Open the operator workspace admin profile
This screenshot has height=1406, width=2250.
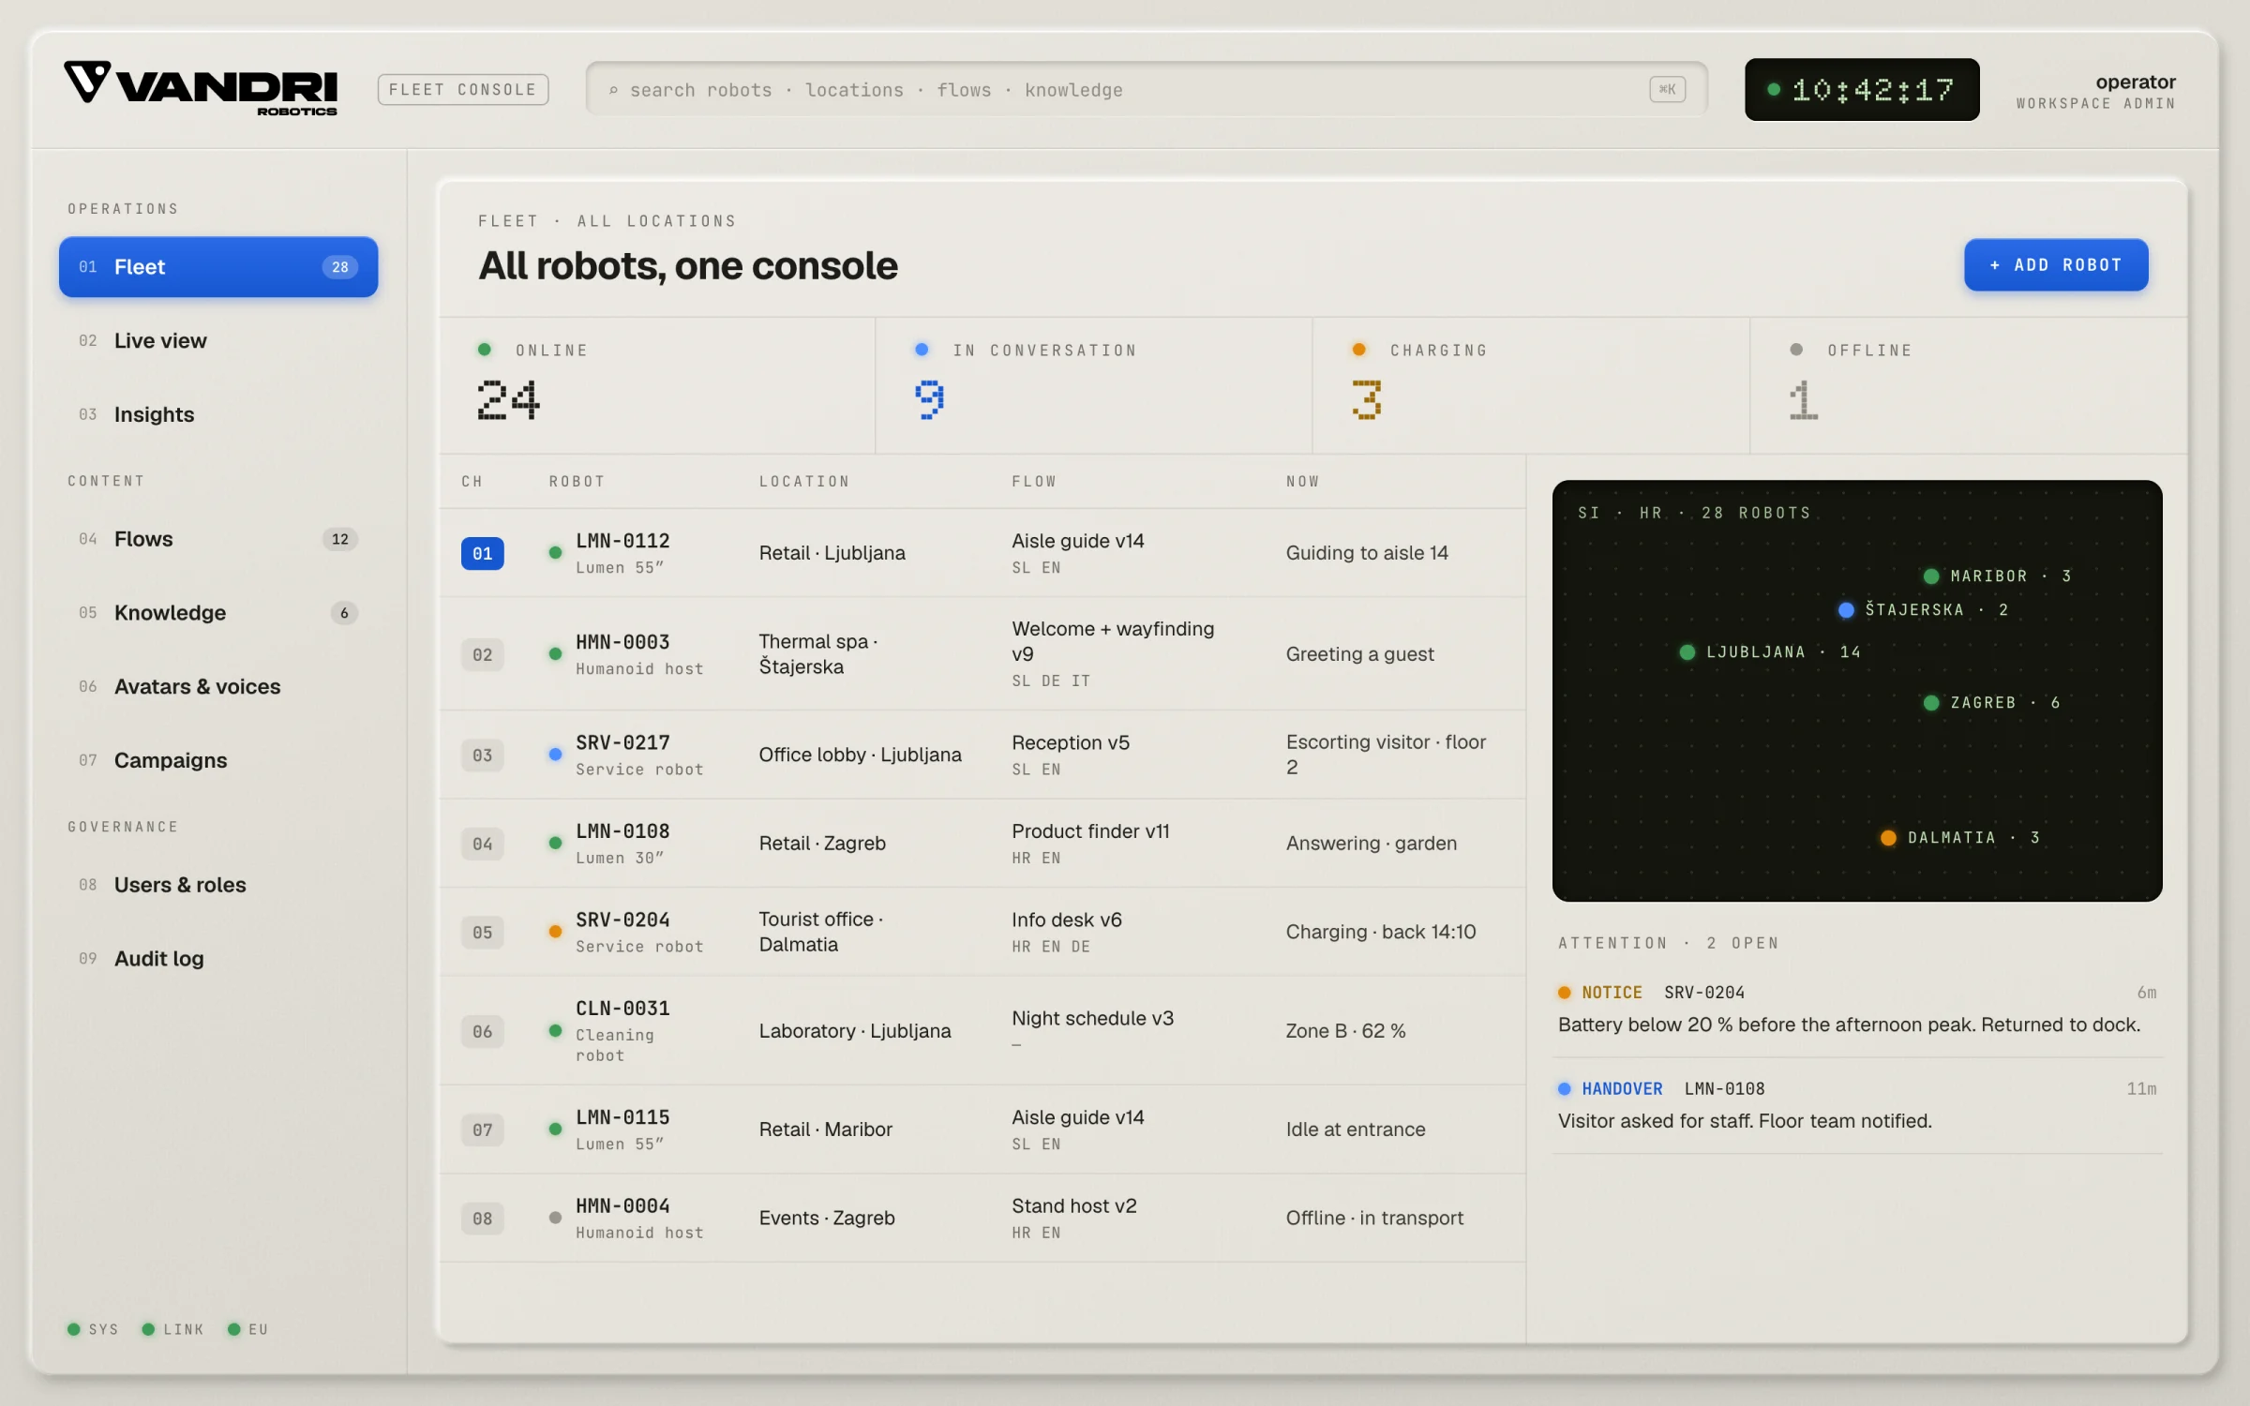click(x=2095, y=91)
